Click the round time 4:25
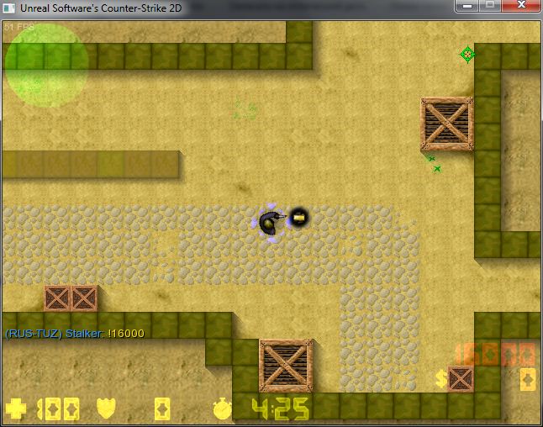The image size is (543, 427). 280,409
